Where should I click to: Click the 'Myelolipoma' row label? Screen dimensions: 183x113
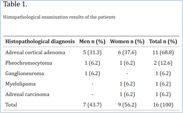[20, 84]
